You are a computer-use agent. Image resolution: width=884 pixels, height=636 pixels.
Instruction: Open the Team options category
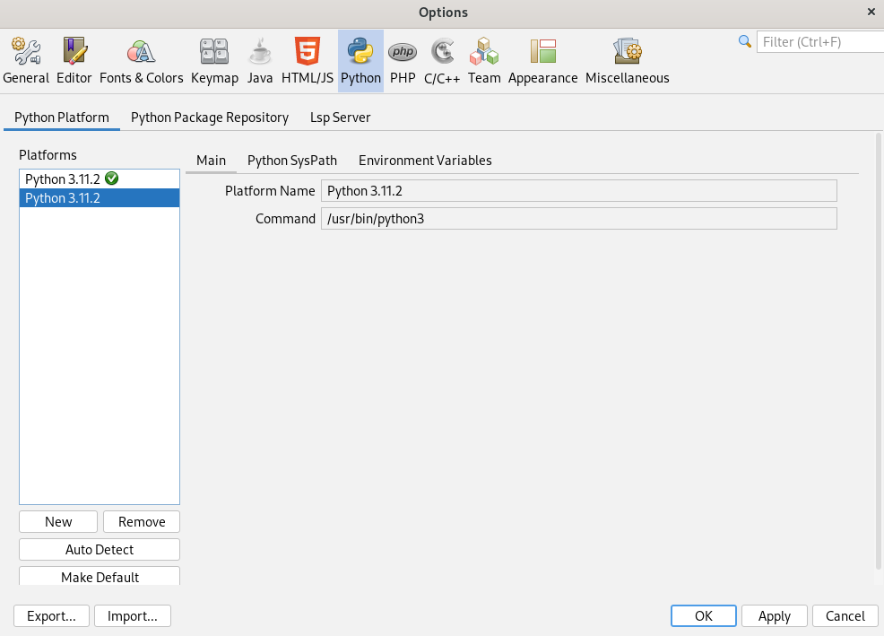[484, 61]
